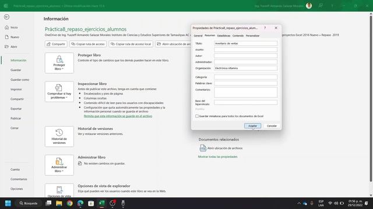The width and height of the screenshot is (373, 209).
Task: Open the volume control in tray
Action: click(336, 203)
